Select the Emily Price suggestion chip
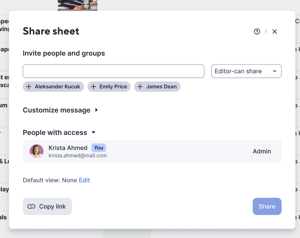The width and height of the screenshot is (300, 238). click(x=109, y=87)
